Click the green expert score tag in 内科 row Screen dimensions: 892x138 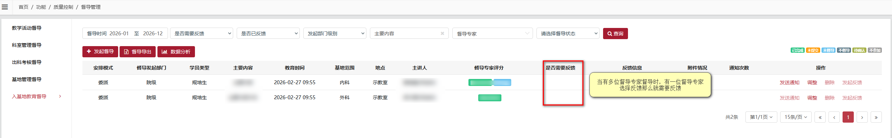click(x=480, y=82)
